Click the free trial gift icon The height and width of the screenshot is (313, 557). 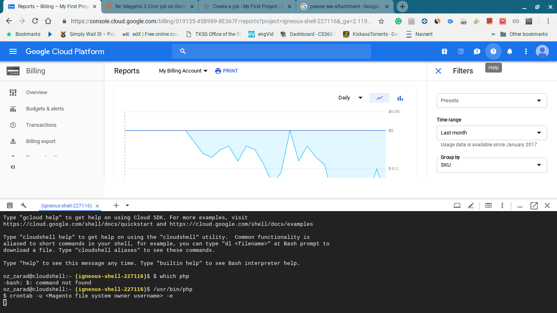[444, 51]
